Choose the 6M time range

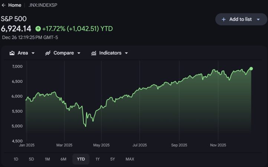pyautogui.click(x=63, y=159)
